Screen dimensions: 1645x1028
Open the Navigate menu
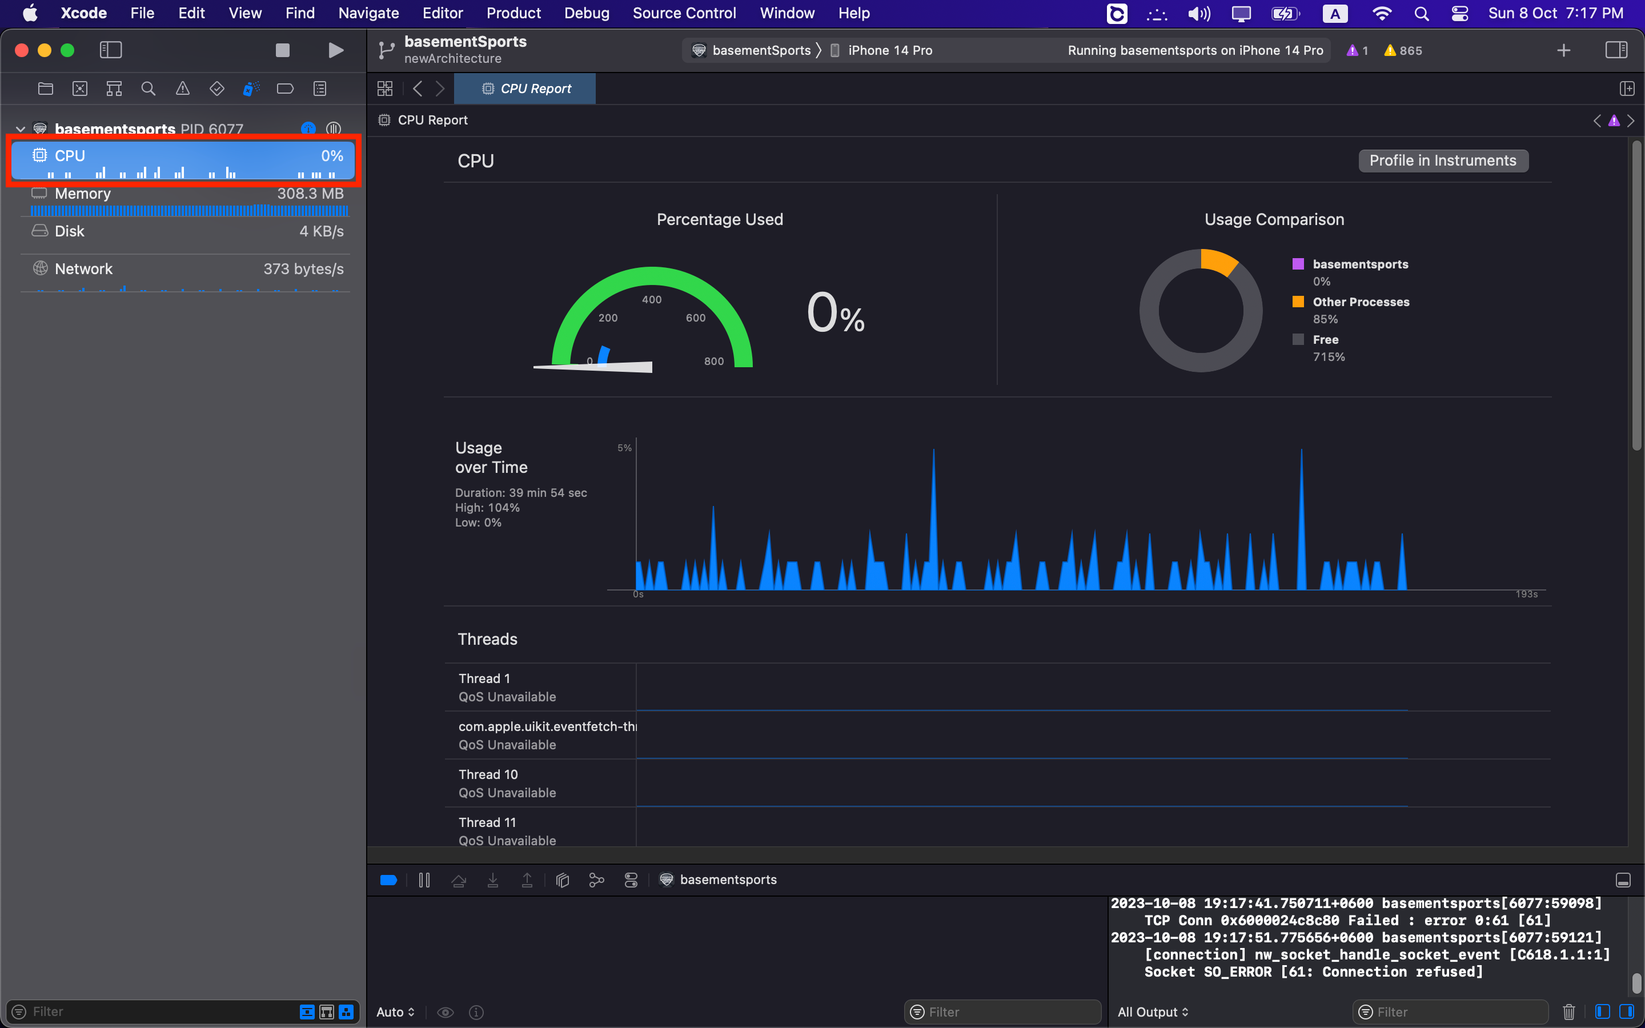pos(368,13)
